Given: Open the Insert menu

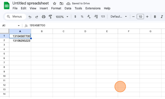Looking at the screenshot, I should 44,8.
